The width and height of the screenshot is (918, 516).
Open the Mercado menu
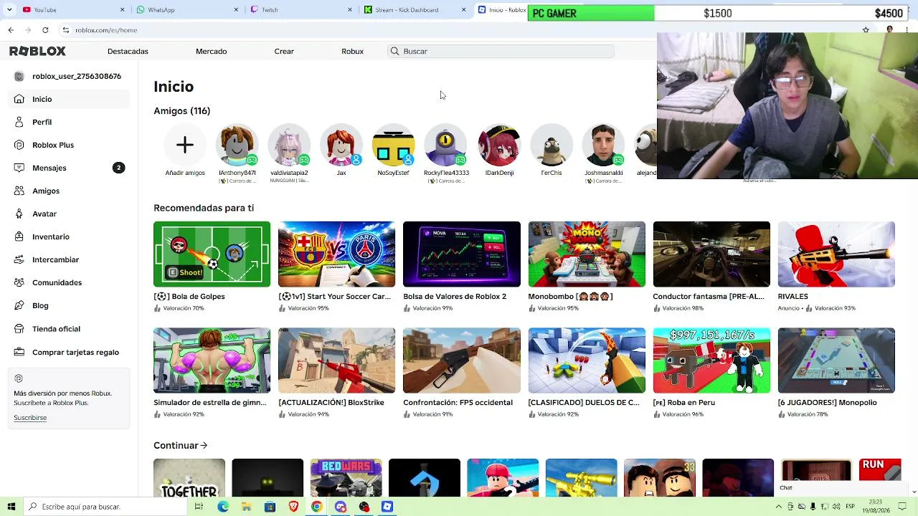coord(211,52)
